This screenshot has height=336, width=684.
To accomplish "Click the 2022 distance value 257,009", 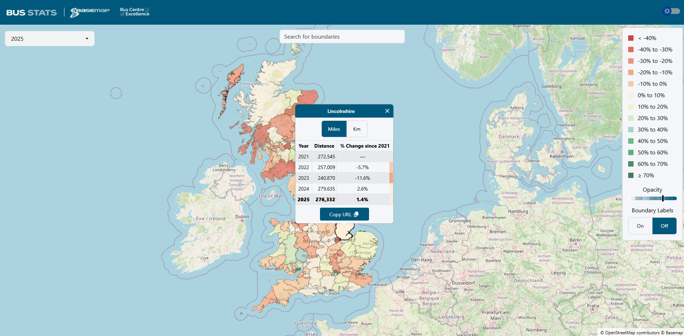I will (326, 167).
